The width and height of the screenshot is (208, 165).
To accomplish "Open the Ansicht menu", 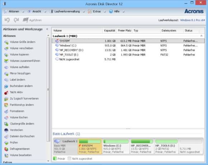I will point(37,11).
